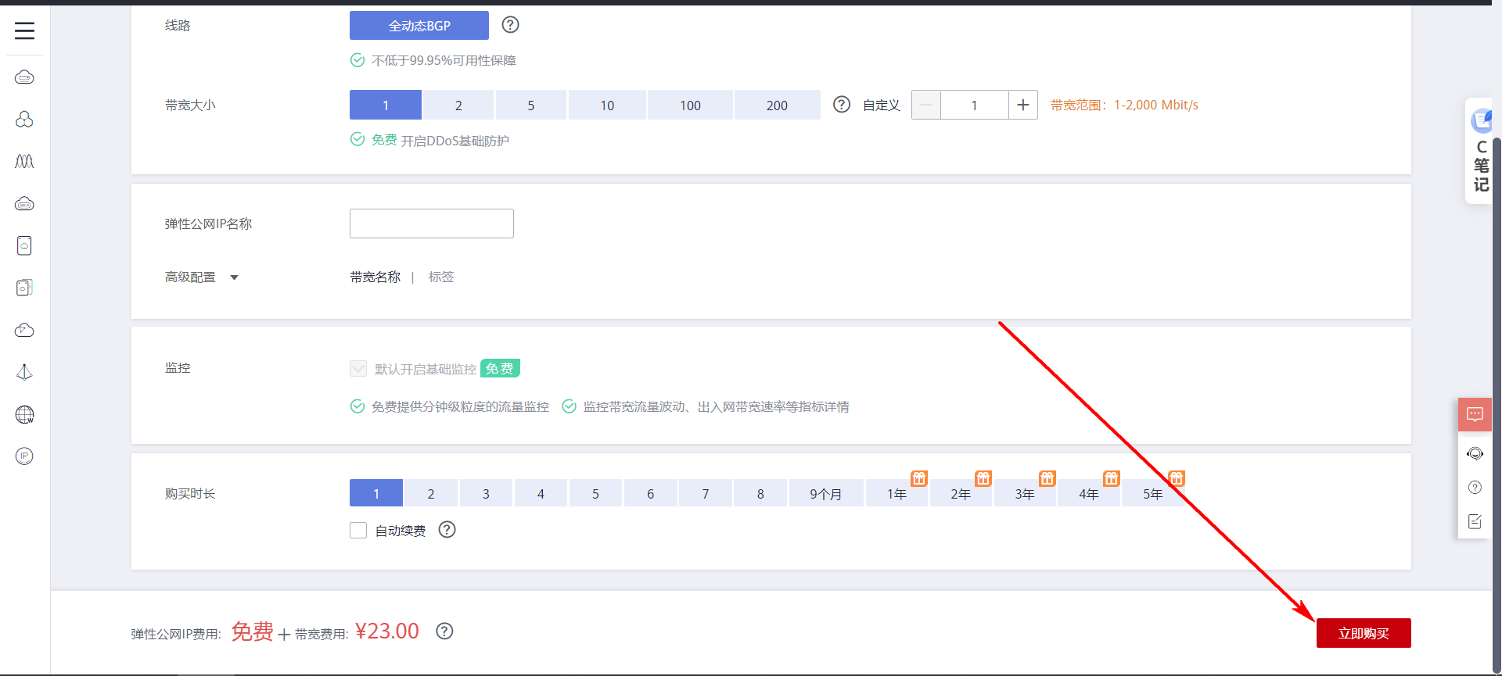Focus the custom bandwidth value field

[975, 105]
